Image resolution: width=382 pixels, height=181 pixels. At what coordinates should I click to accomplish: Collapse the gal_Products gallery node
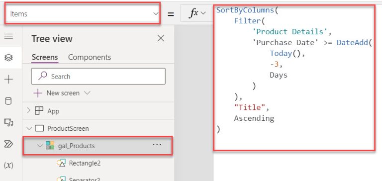pyautogui.click(x=40, y=146)
